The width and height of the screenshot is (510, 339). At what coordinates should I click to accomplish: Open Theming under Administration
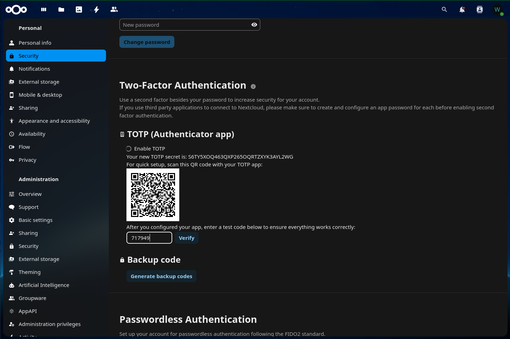click(x=30, y=272)
